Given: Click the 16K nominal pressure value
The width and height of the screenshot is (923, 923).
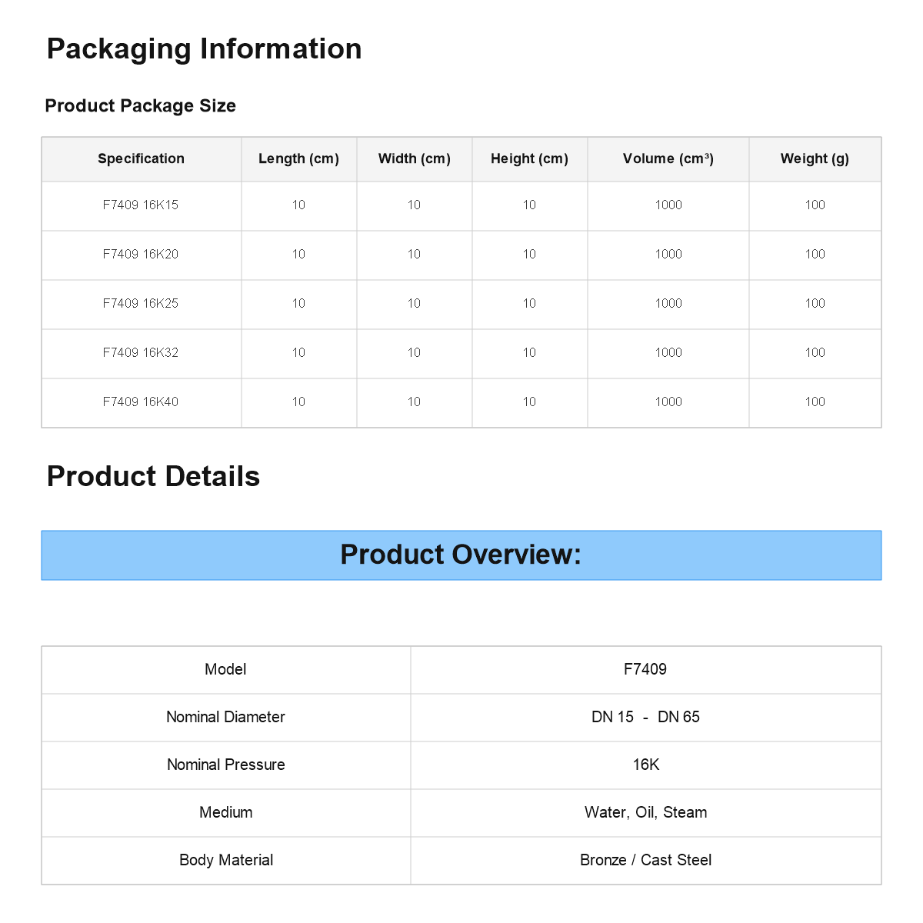Looking at the screenshot, I should point(645,765).
